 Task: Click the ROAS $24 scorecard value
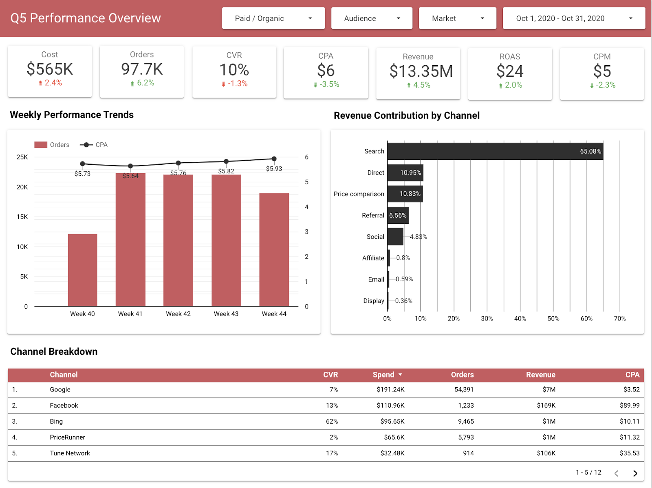pyautogui.click(x=510, y=71)
